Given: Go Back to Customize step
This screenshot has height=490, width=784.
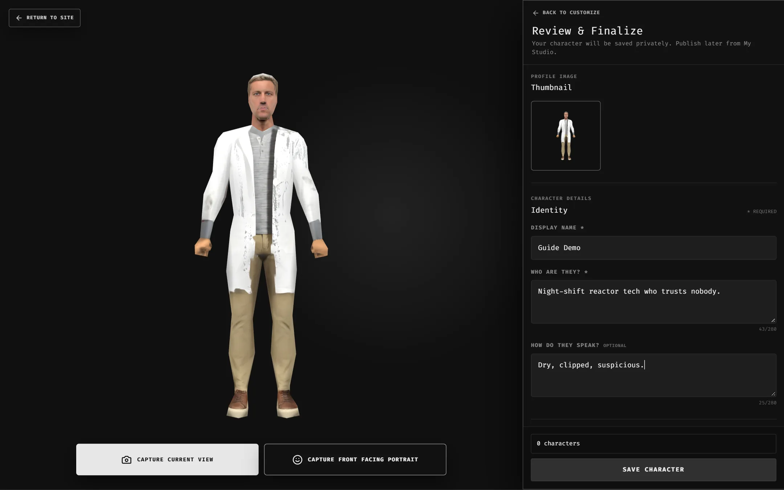Looking at the screenshot, I should click(566, 13).
